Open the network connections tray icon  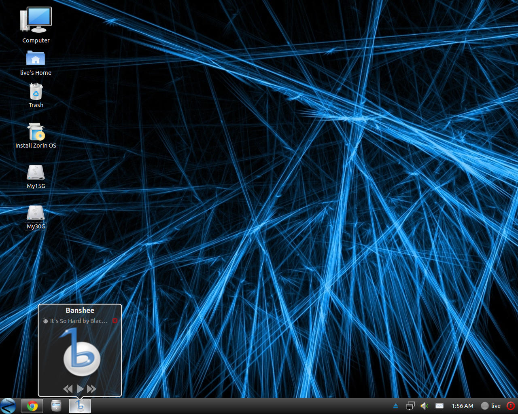[x=410, y=406]
